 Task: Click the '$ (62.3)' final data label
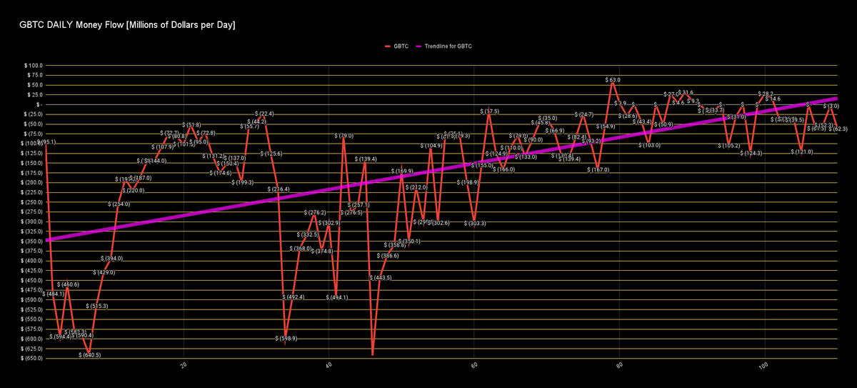pyautogui.click(x=838, y=129)
